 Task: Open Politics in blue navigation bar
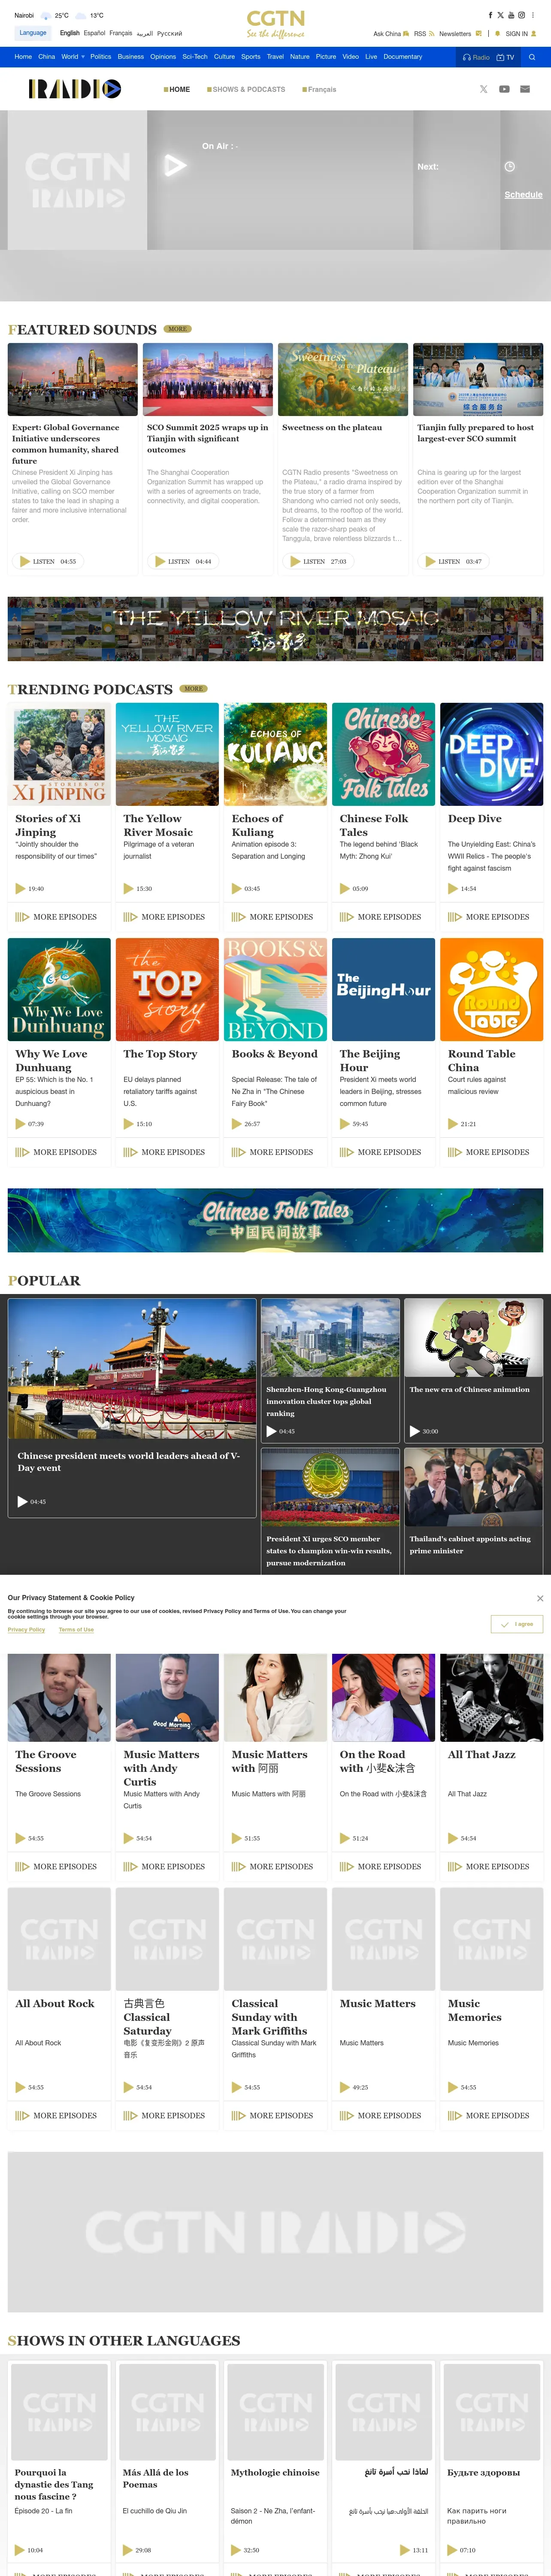pyautogui.click(x=101, y=57)
